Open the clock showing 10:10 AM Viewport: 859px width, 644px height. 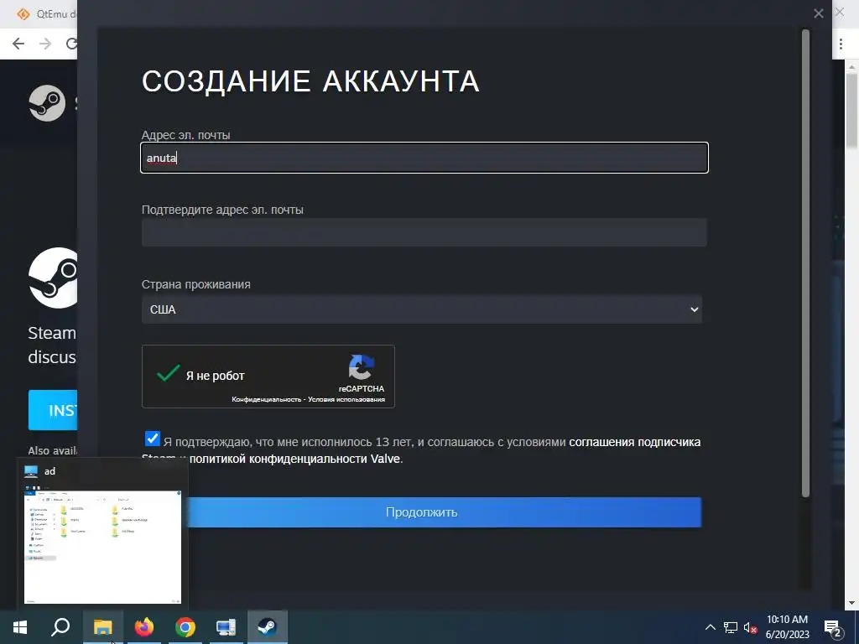[x=787, y=627]
